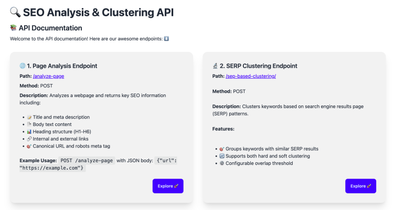This screenshot has height=210, width=394.
Task: Click the SEO Analysis & Clustering API heading
Action: (99, 12)
